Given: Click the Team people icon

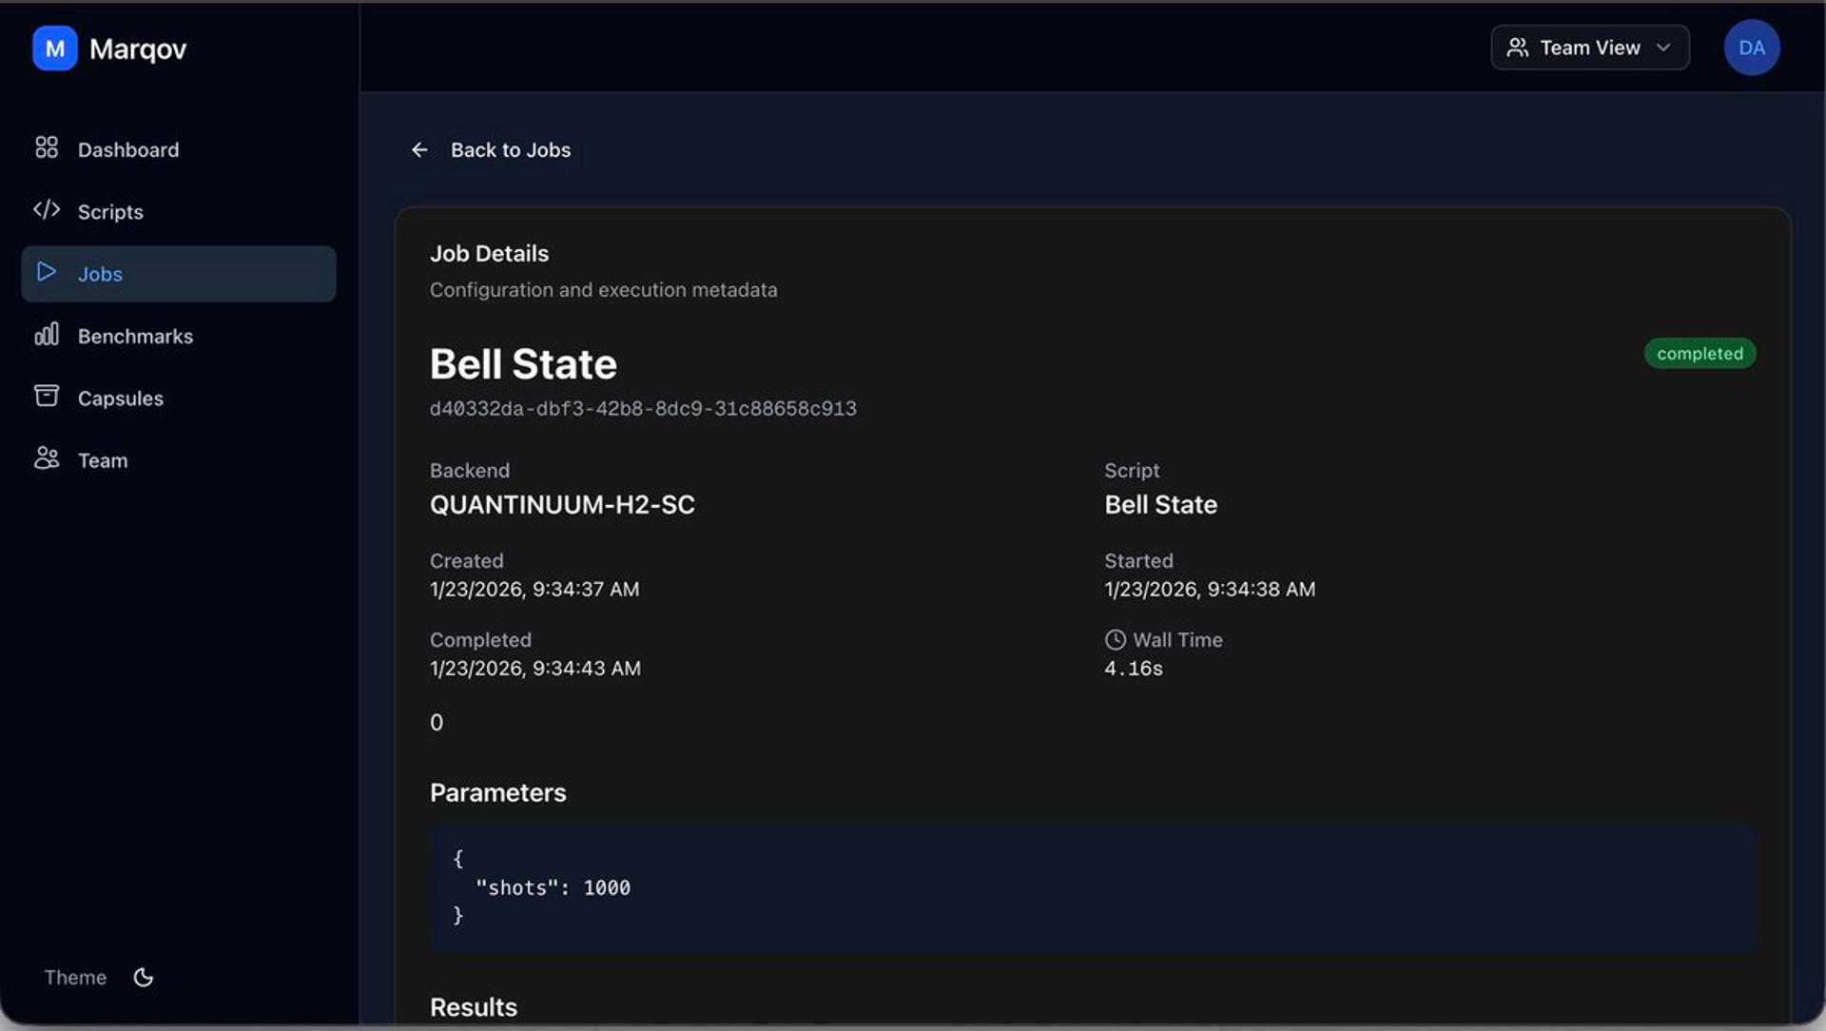Looking at the screenshot, I should pyautogui.click(x=47, y=458).
